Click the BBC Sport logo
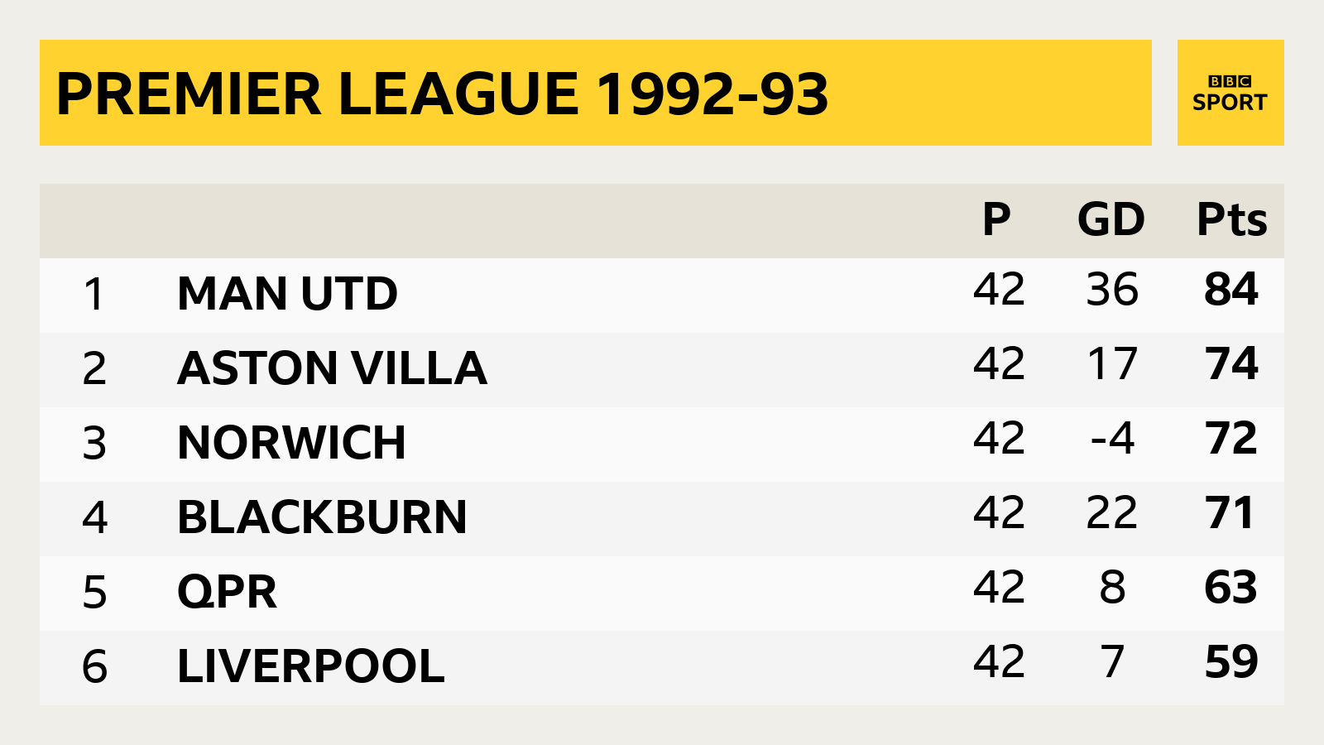1324x745 pixels. click(1230, 93)
